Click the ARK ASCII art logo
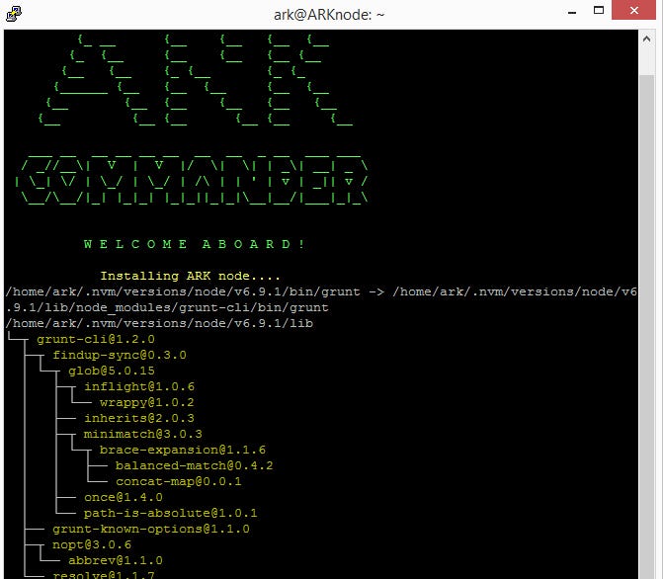The height and width of the screenshot is (579, 663). coord(196,80)
